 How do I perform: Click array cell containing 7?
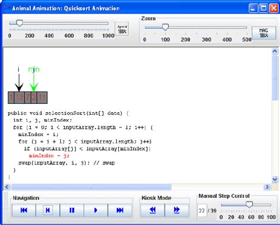point(28,97)
